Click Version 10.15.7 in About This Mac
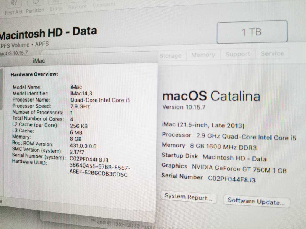 pos(184,107)
